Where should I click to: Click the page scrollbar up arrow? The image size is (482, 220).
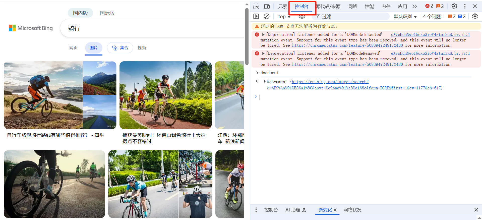[247, 4]
